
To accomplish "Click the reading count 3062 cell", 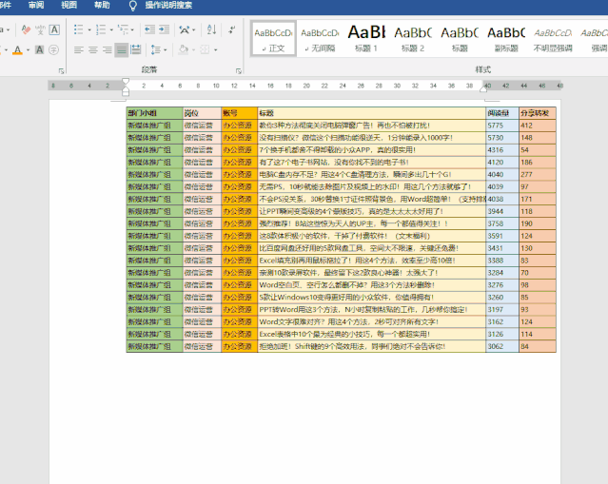I will 502,346.
